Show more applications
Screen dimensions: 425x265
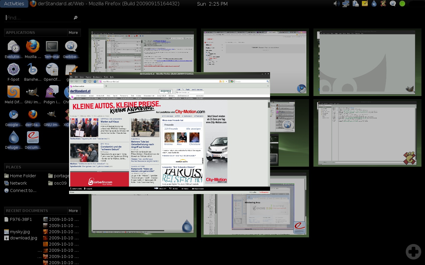pyautogui.click(x=73, y=32)
